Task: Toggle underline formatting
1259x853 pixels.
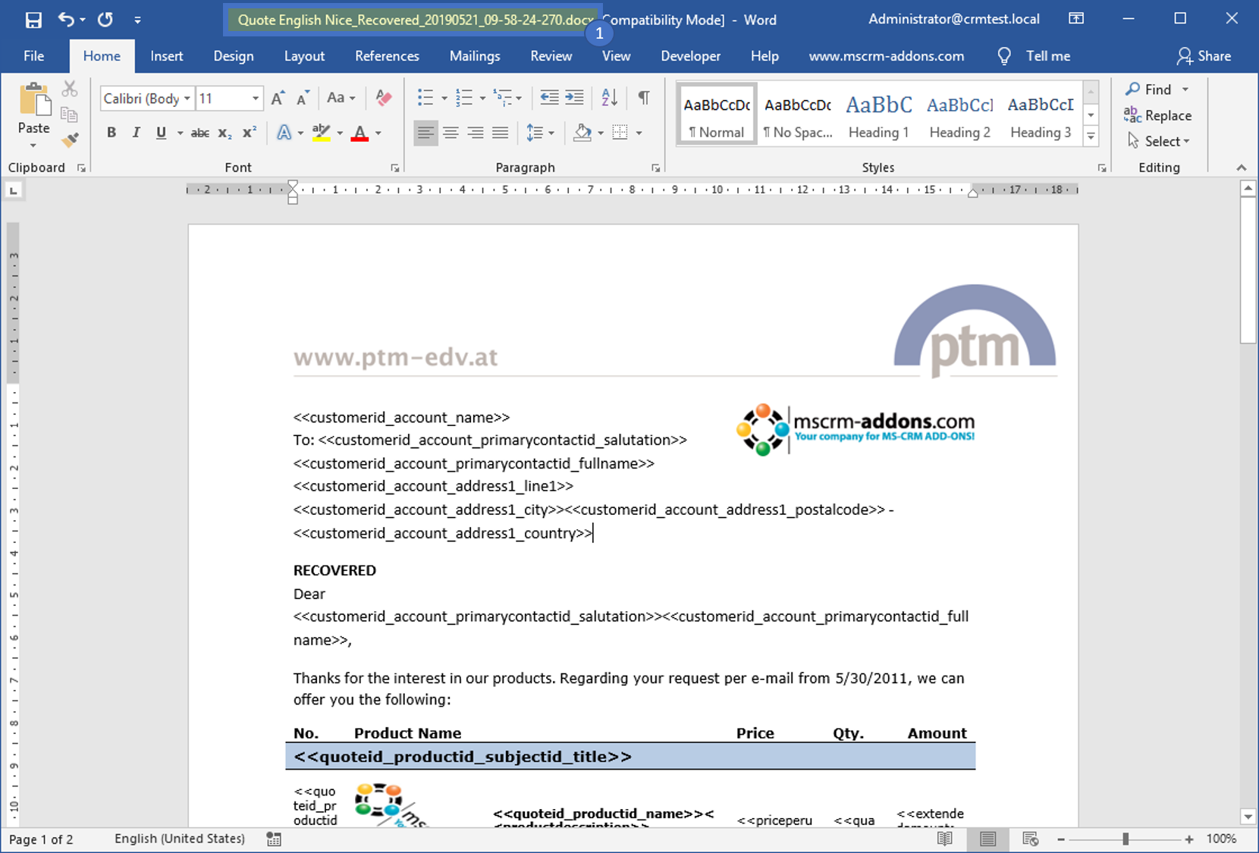Action: point(161,133)
